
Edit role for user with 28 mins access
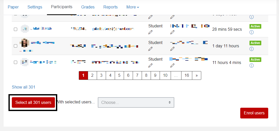[150, 32]
